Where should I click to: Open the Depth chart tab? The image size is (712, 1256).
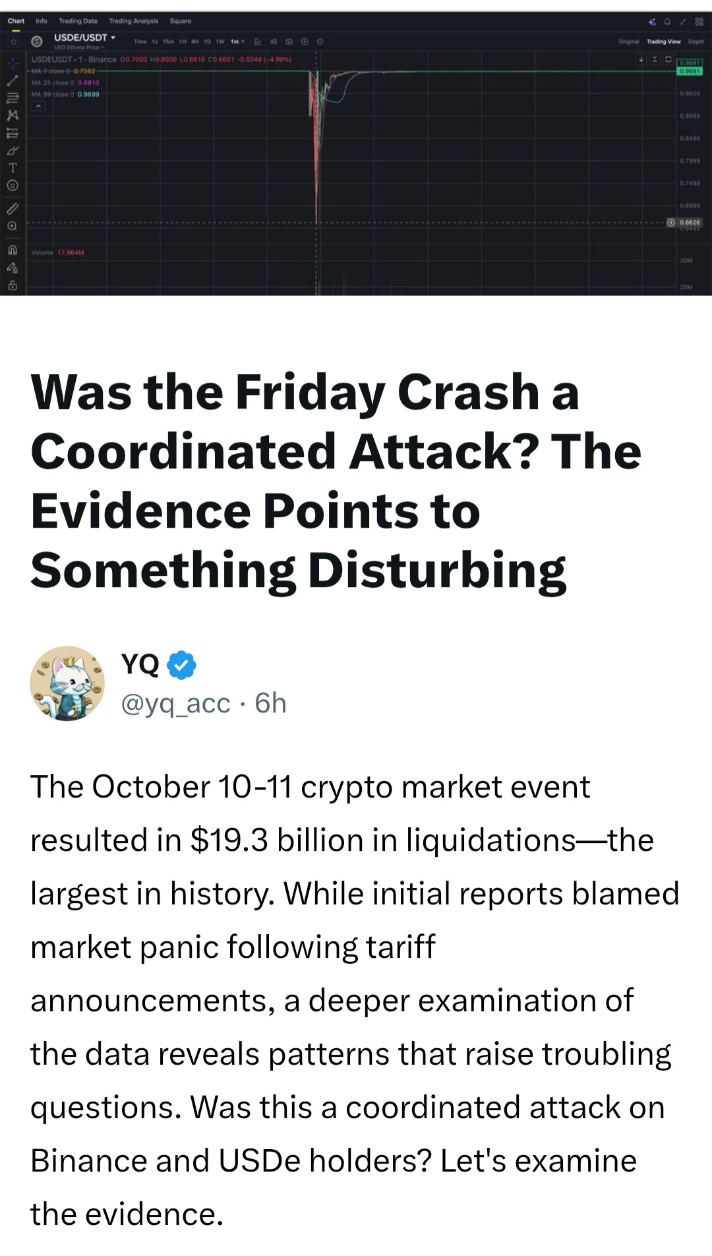[x=696, y=42]
